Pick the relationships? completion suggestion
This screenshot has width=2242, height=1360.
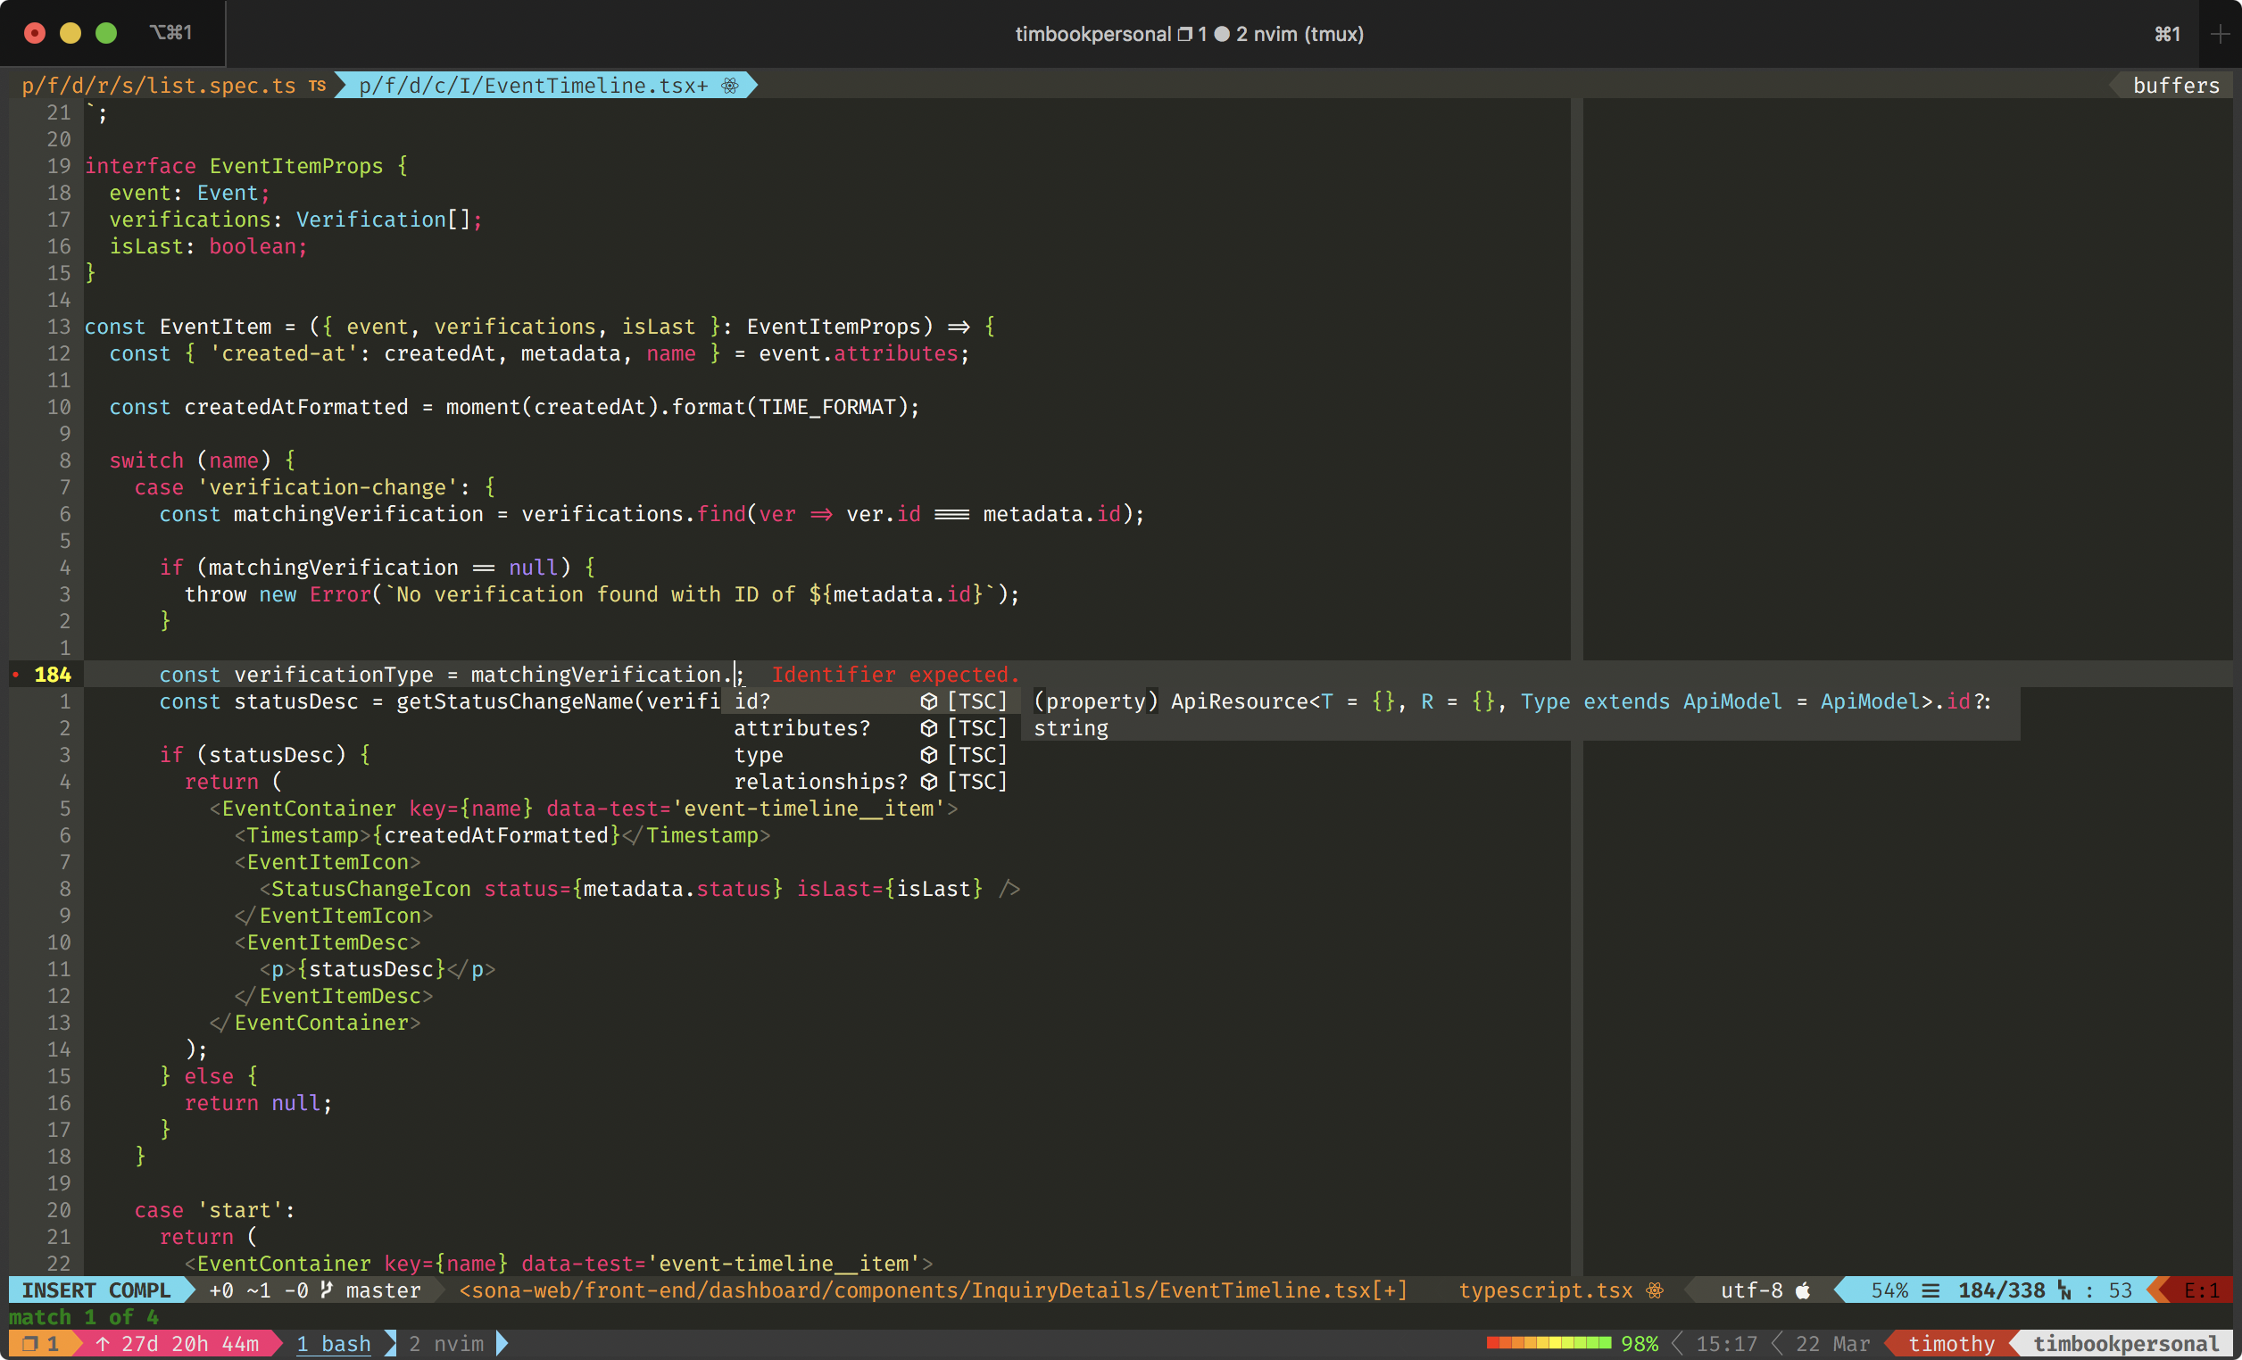[820, 782]
